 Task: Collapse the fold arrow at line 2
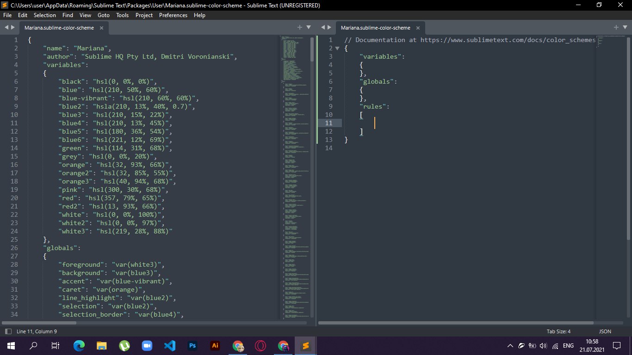tap(337, 48)
